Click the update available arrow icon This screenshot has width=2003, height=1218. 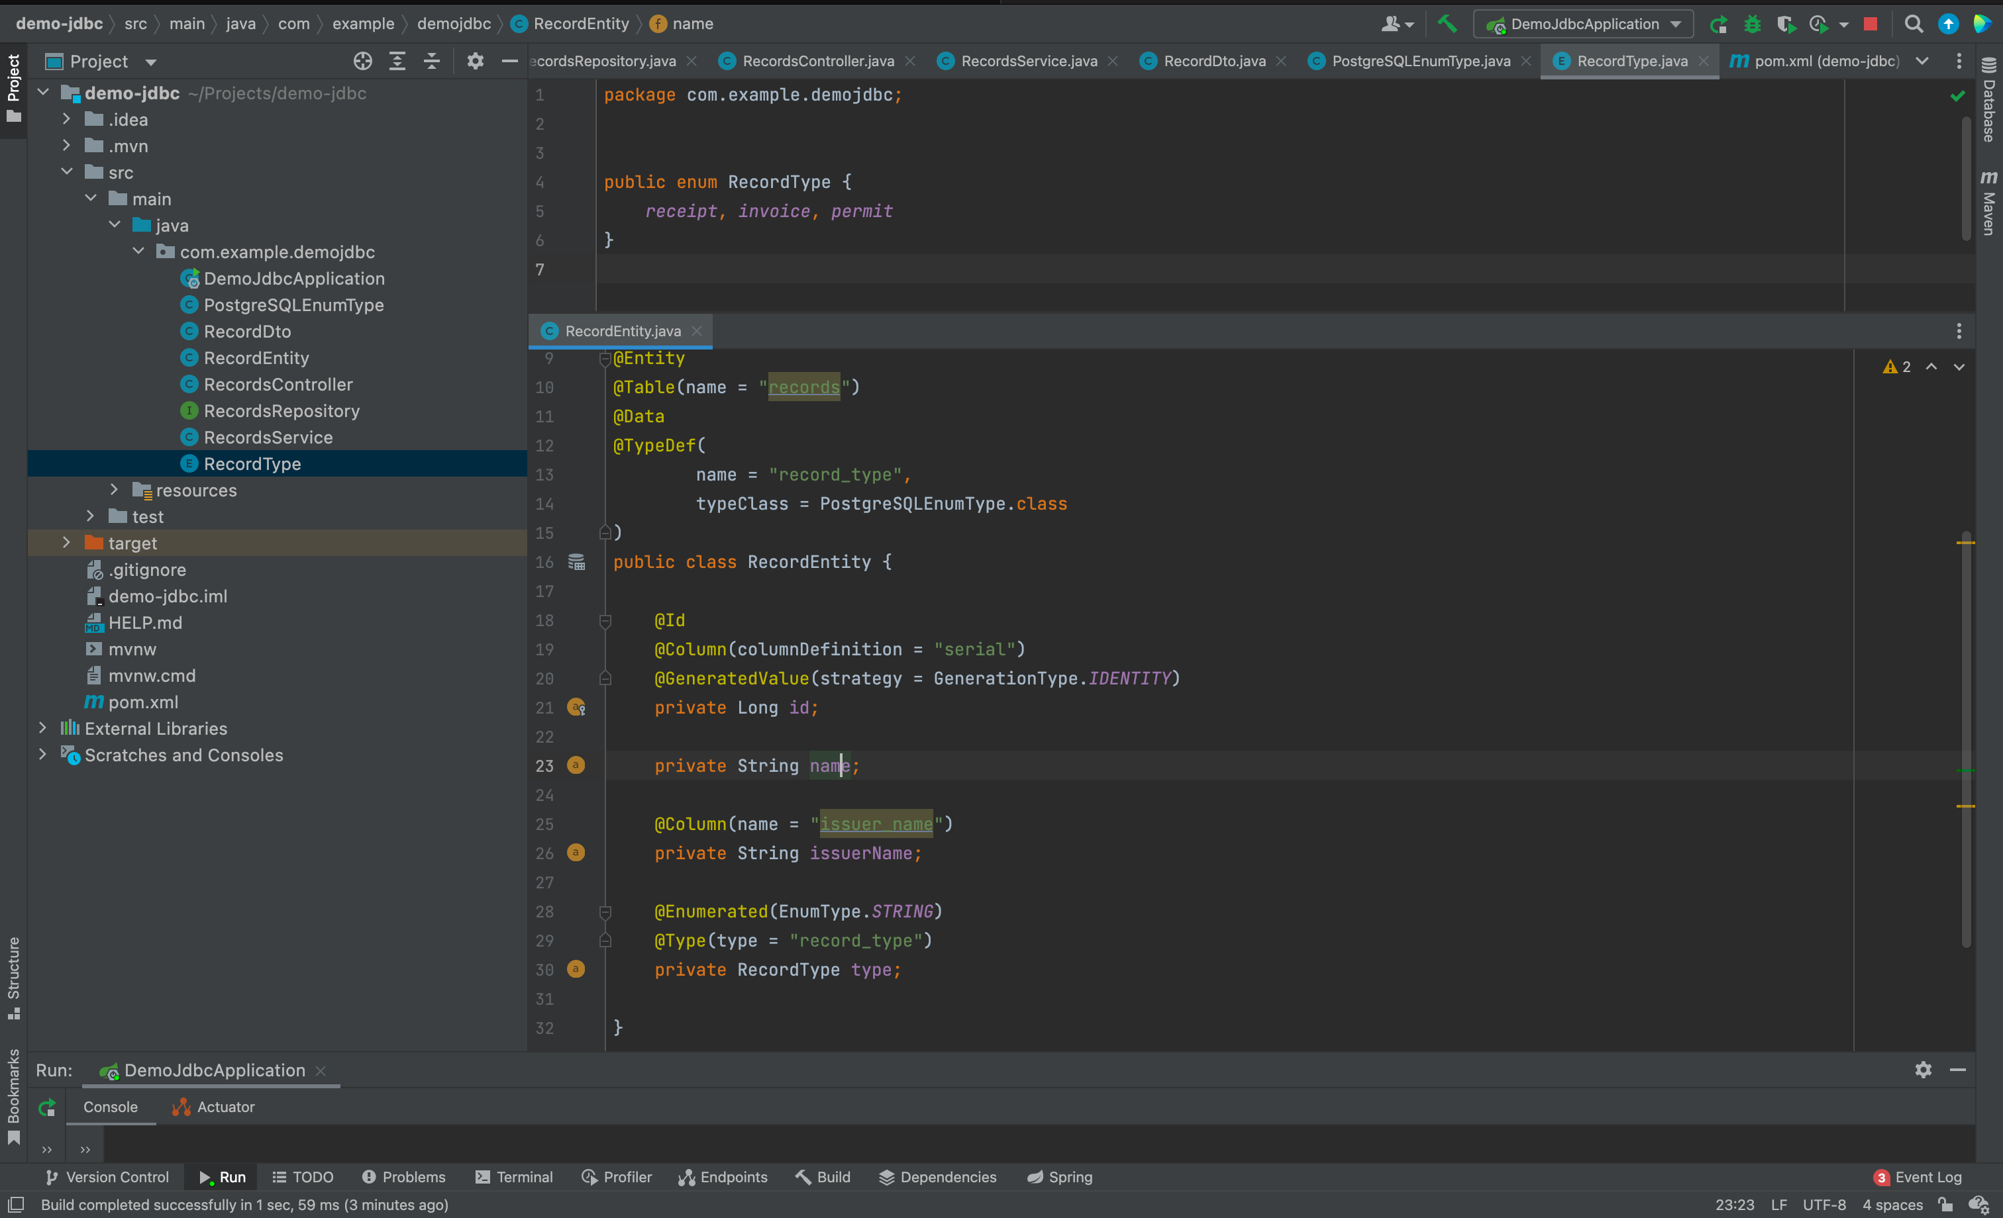click(x=1948, y=24)
